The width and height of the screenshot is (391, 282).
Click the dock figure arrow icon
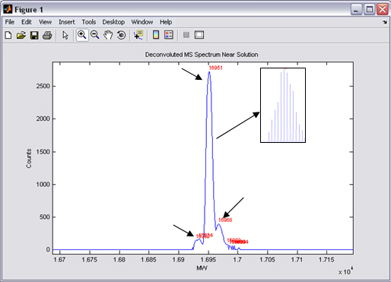(x=385, y=22)
